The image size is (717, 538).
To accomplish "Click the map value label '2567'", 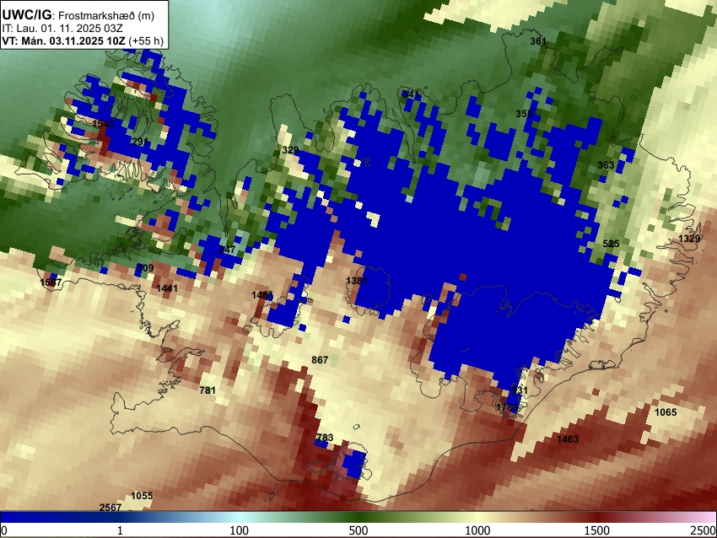I will coord(111,508).
